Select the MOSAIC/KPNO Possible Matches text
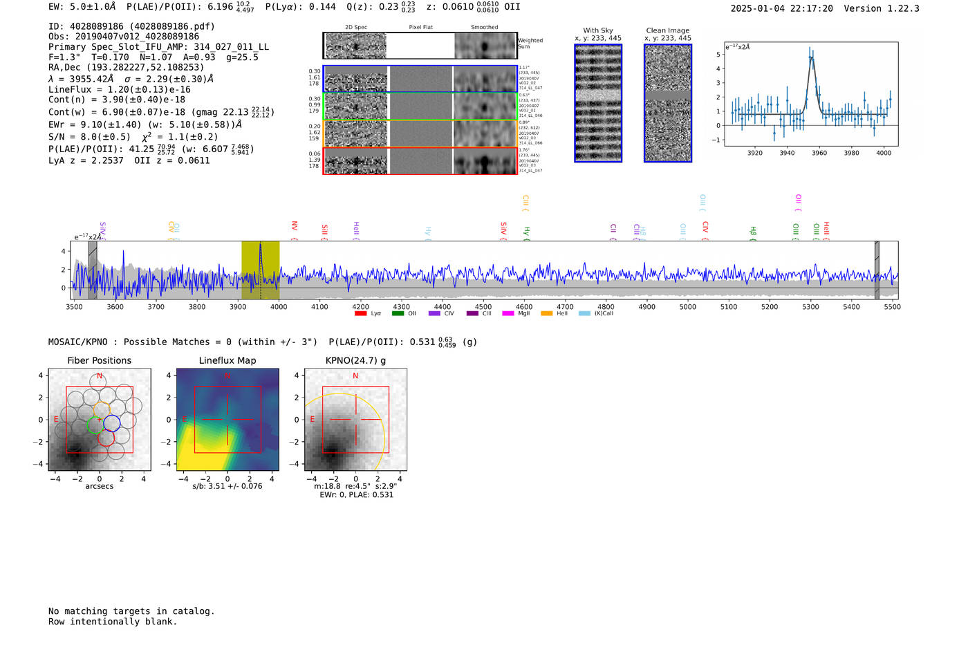This screenshot has height=659, width=968. pyautogui.click(x=183, y=342)
